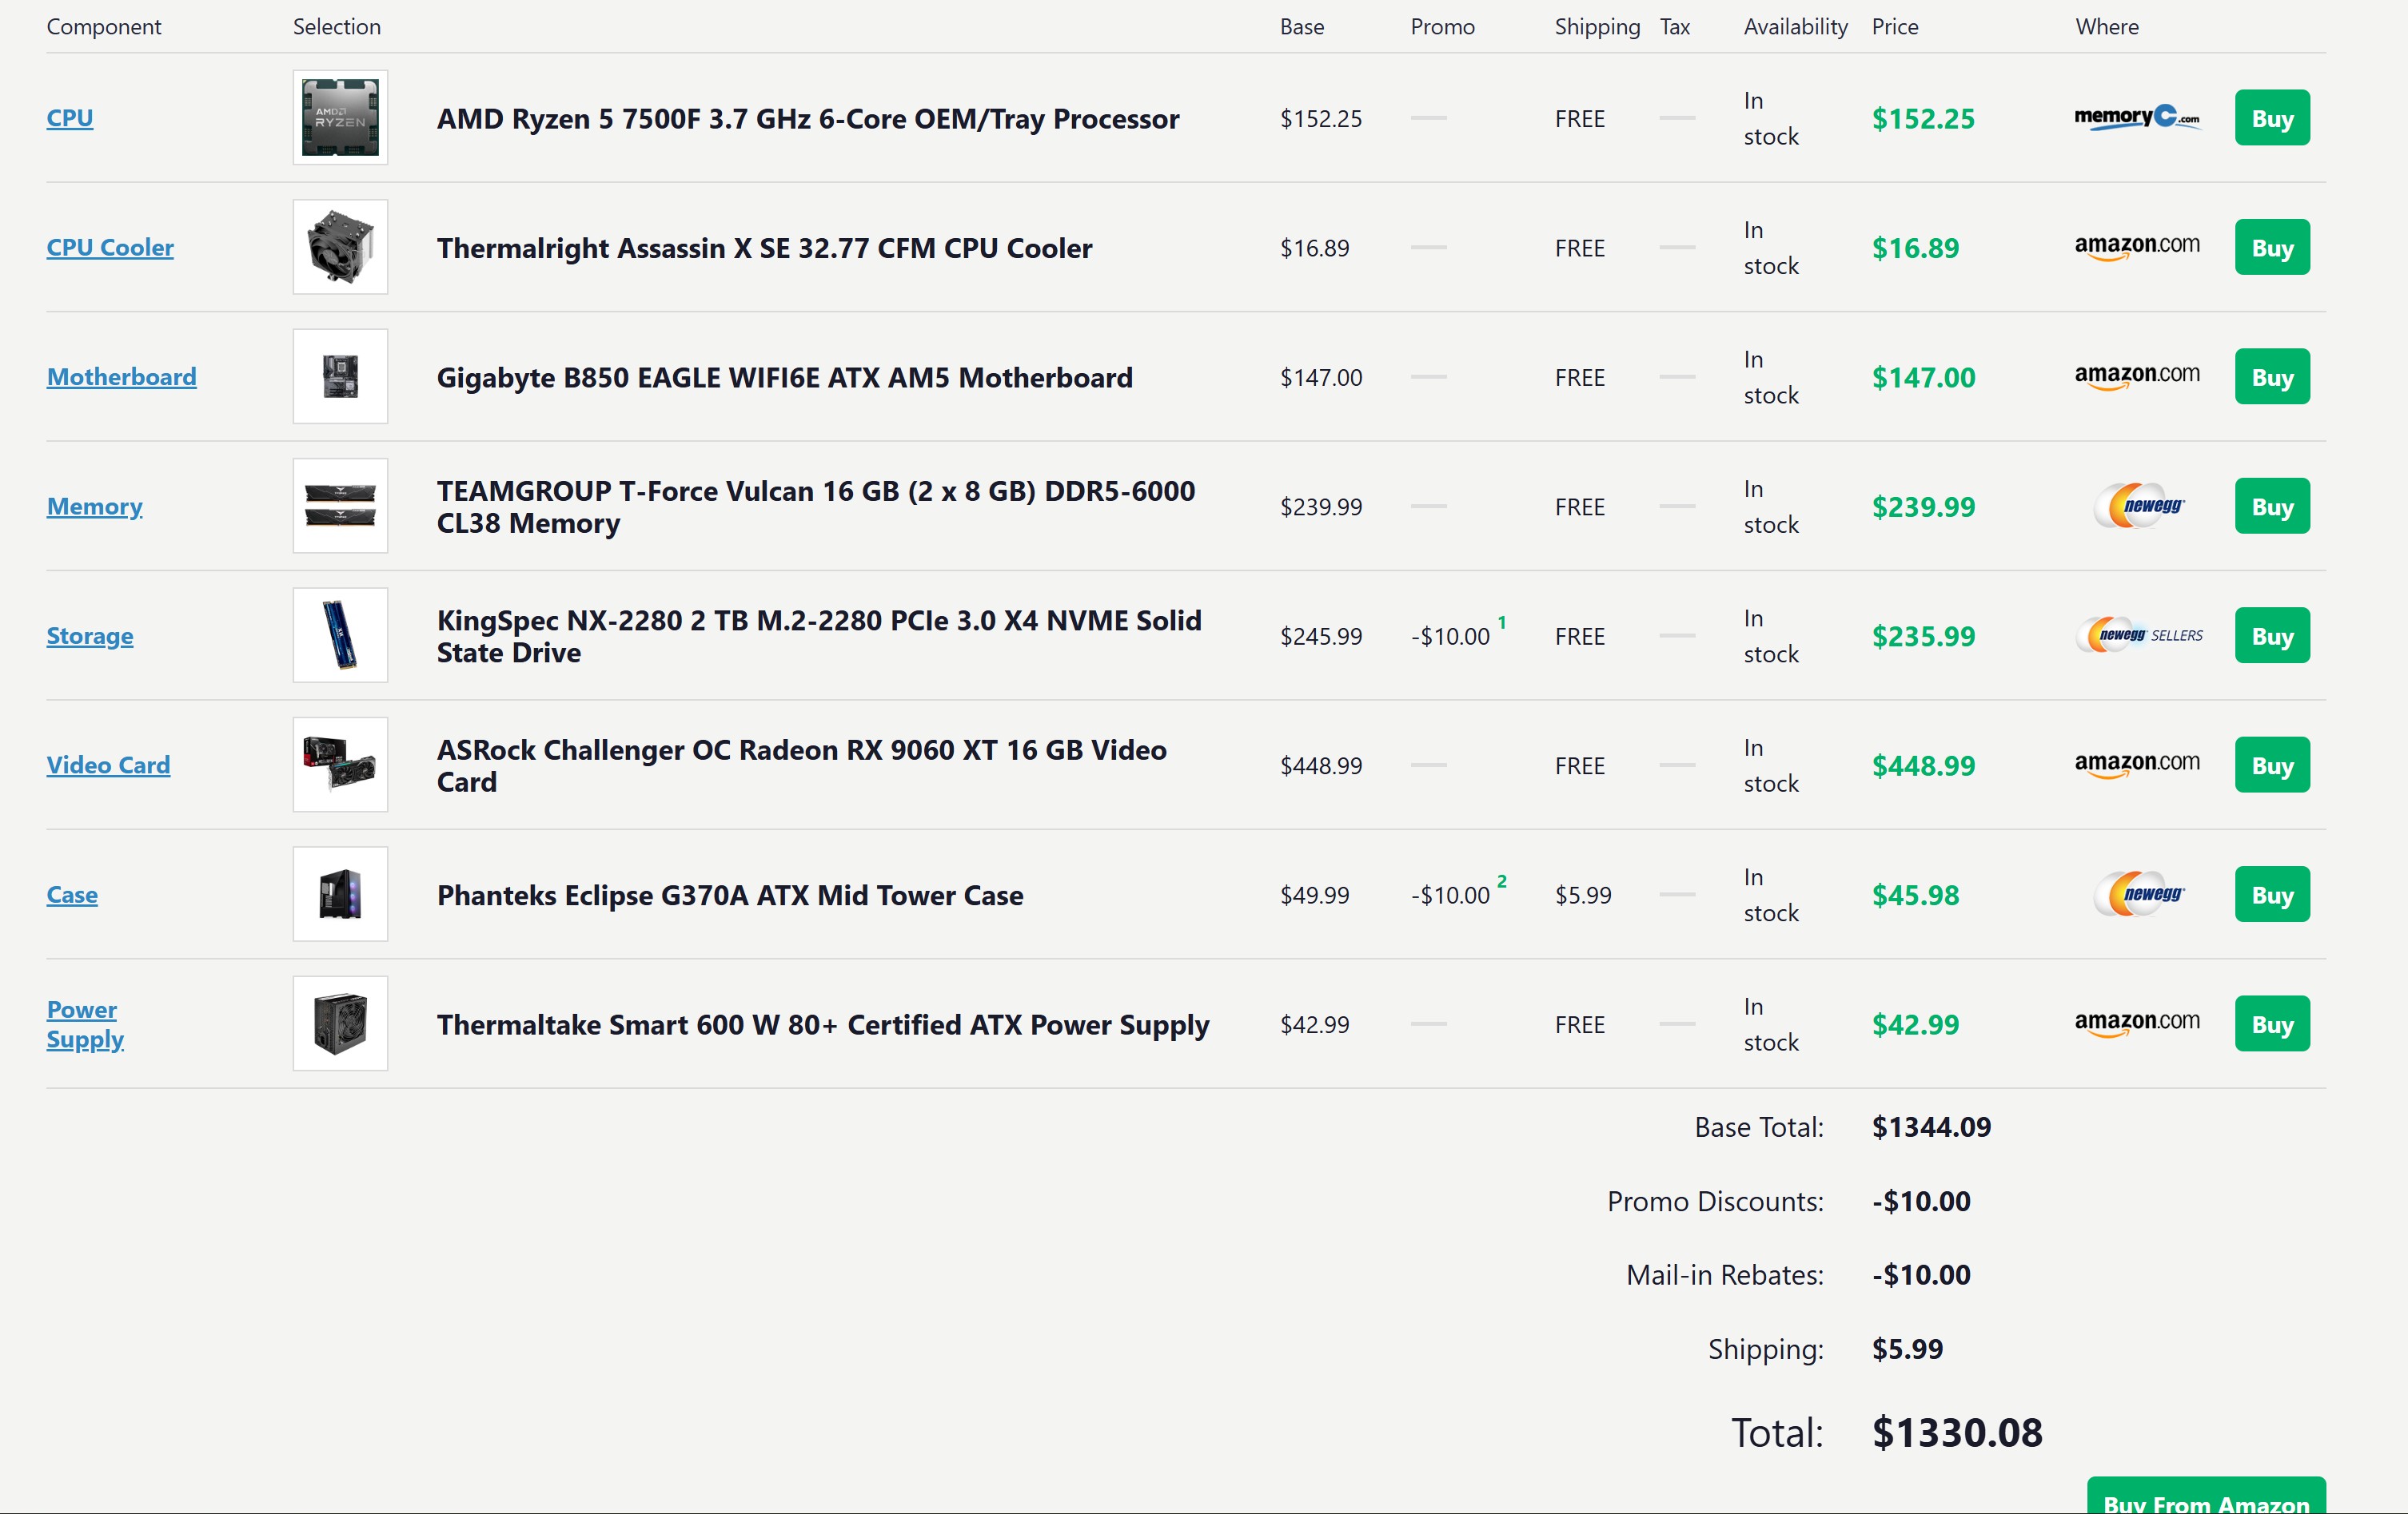The width and height of the screenshot is (2408, 1514).
Task: Click the Amazon logo in Video Card row
Action: coord(2138,765)
